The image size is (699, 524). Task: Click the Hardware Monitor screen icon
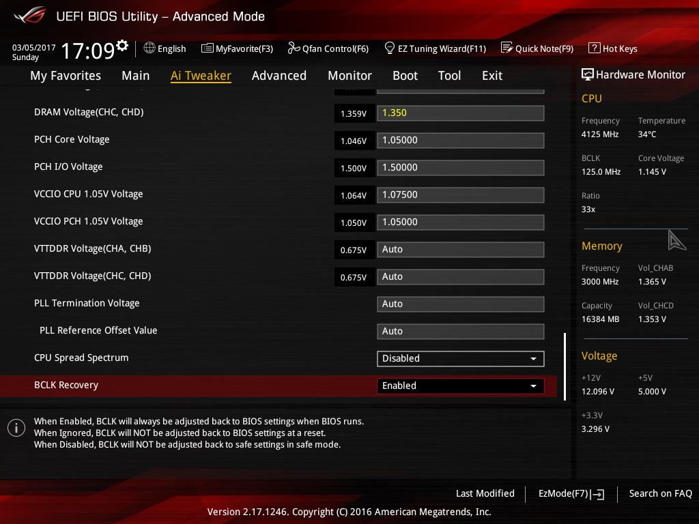pos(588,74)
